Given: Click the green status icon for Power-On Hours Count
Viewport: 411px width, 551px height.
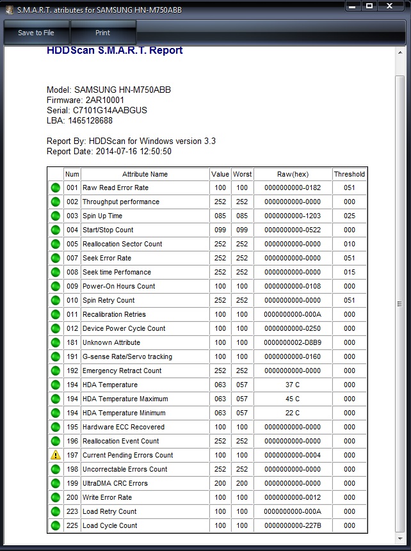Looking at the screenshot, I should (56, 286).
